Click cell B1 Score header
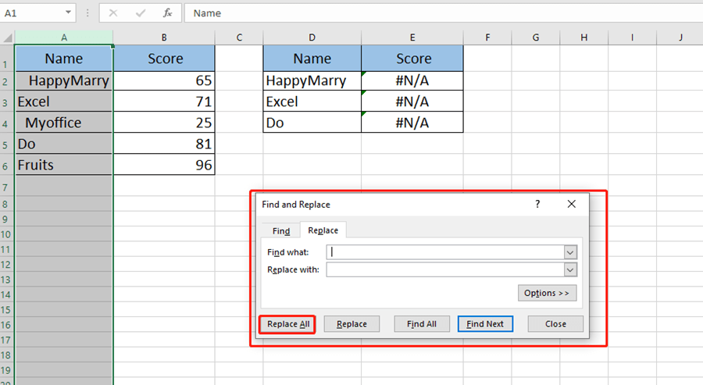The width and height of the screenshot is (703, 385). click(x=164, y=59)
